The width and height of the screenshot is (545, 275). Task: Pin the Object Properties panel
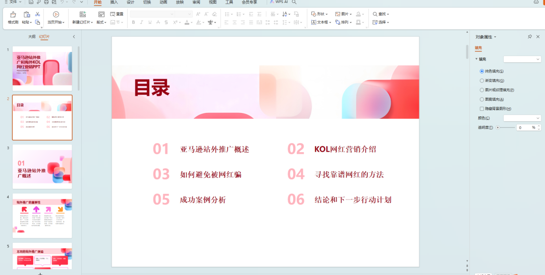point(530,37)
